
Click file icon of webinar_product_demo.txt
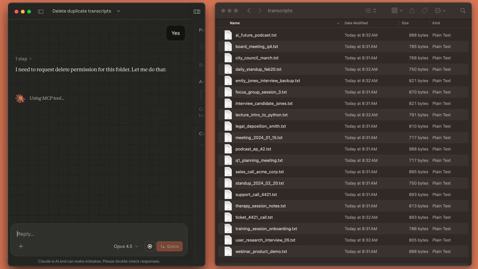(x=228, y=251)
